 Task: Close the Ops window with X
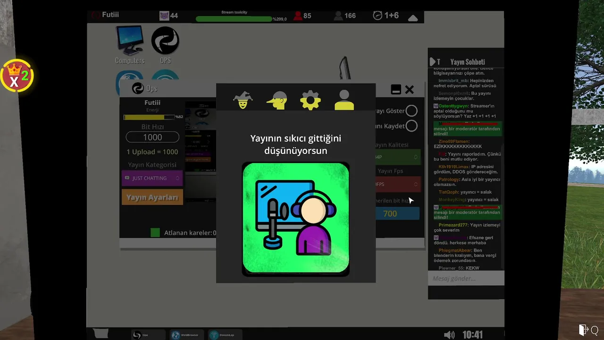click(x=409, y=89)
